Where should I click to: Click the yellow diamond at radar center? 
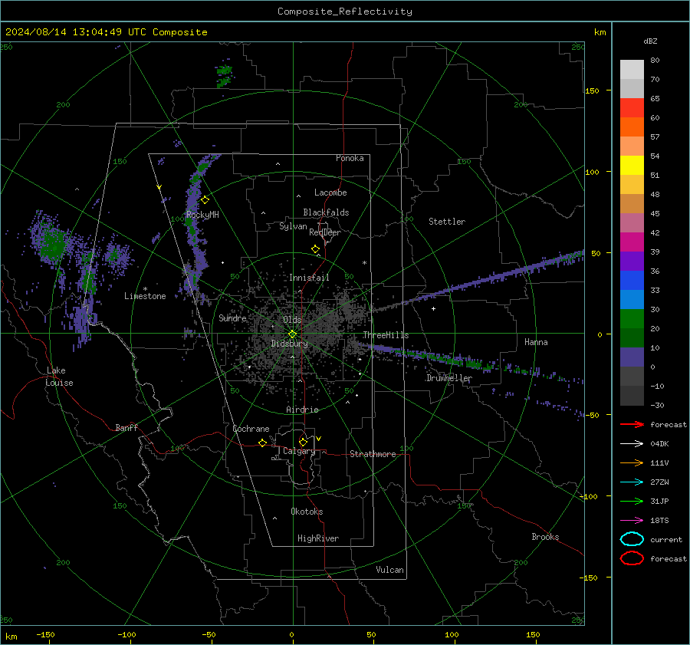(293, 334)
